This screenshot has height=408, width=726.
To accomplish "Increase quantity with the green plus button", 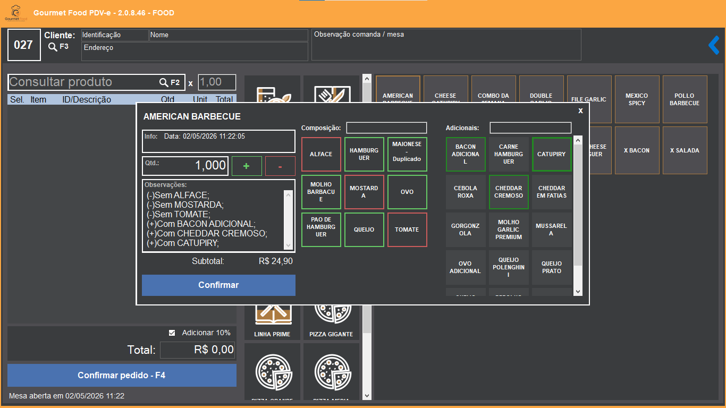I will [247, 166].
